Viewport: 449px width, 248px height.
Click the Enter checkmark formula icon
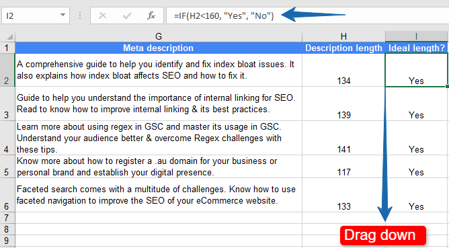(127, 15)
